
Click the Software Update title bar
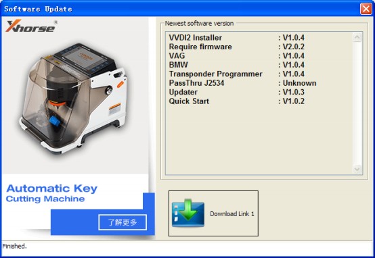(179, 9)
